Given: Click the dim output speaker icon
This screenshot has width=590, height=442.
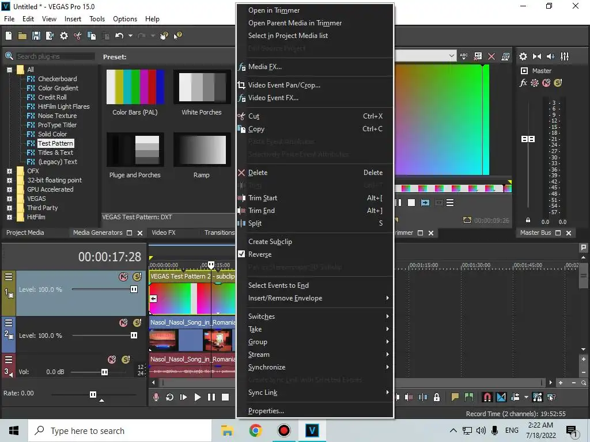Looking at the screenshot, I should 550,56.
